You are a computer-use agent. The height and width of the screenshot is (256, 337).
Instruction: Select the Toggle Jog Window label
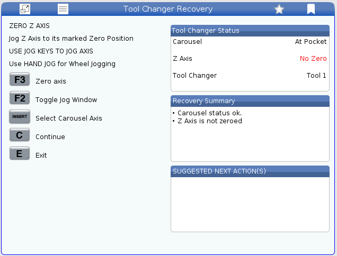pos(66,100)
